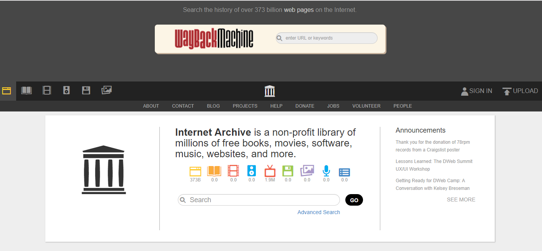Click the Internet Archive logo in the navigation bar

point(270,91)
